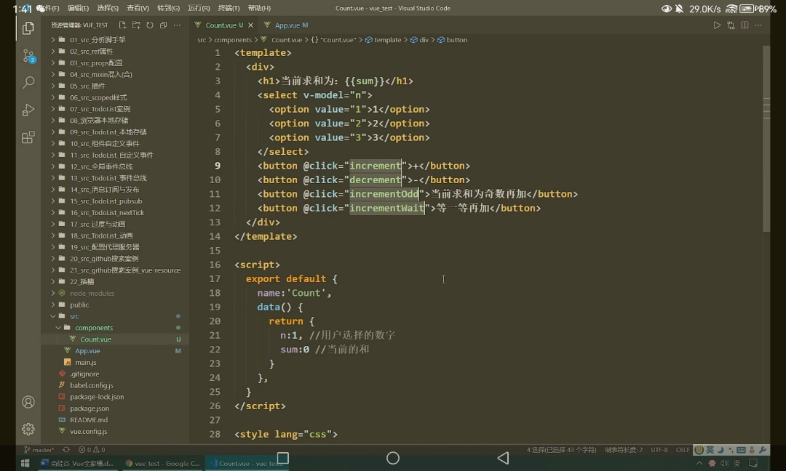The height and width of the screenshot is (471, 786).
Task: Open Windows Start menu
Action: (x=25, y=464)
